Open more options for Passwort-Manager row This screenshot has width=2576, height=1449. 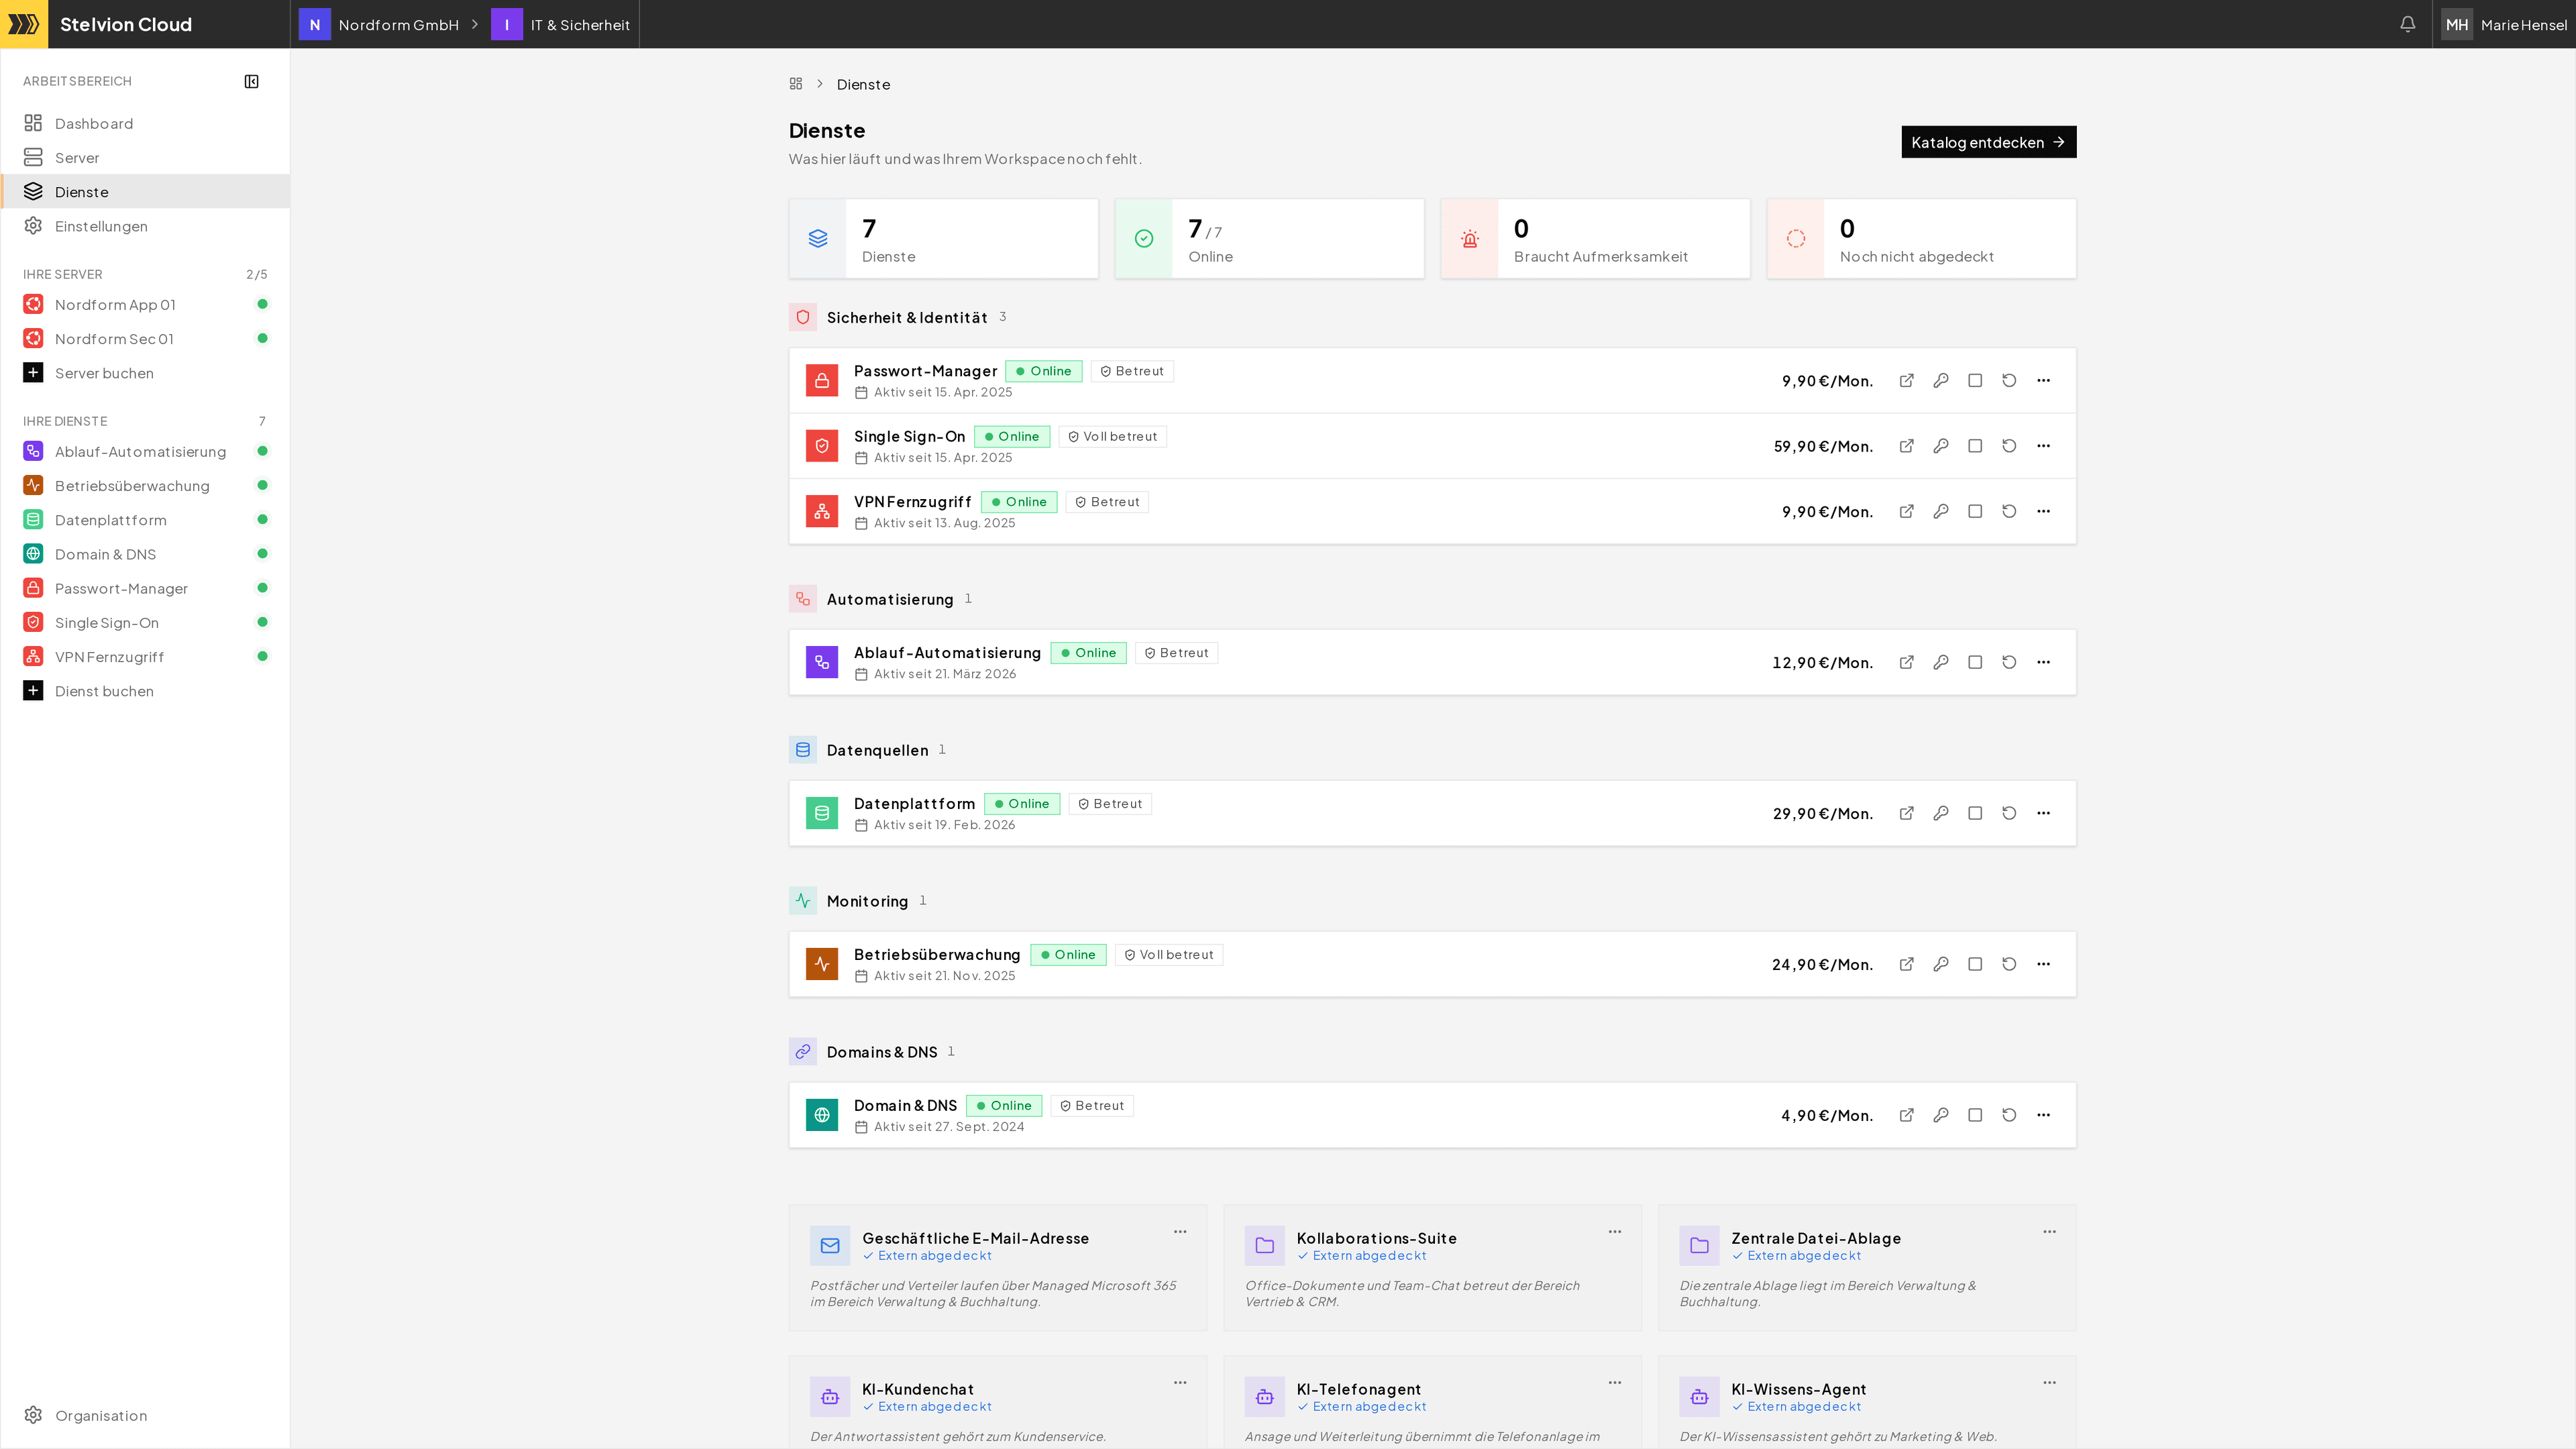2043,381
